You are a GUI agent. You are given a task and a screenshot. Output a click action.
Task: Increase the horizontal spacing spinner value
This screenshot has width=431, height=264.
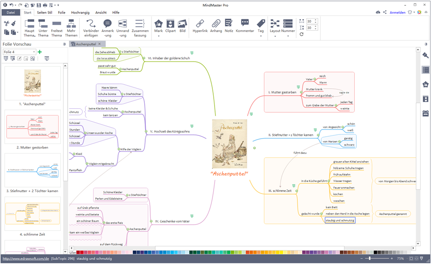pyautogui.click(x=316, y=20)
